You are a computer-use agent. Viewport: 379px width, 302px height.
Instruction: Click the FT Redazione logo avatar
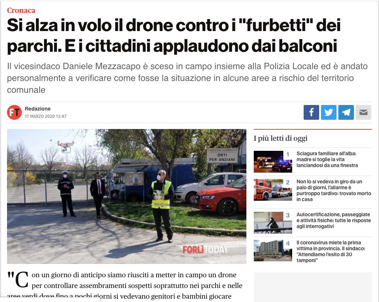coord(14,112)
